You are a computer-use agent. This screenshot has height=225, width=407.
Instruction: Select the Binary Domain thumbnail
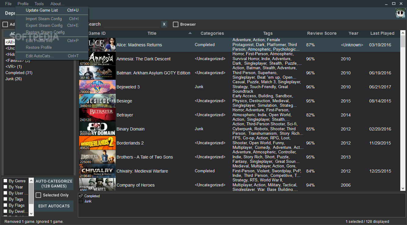point(97,129)
